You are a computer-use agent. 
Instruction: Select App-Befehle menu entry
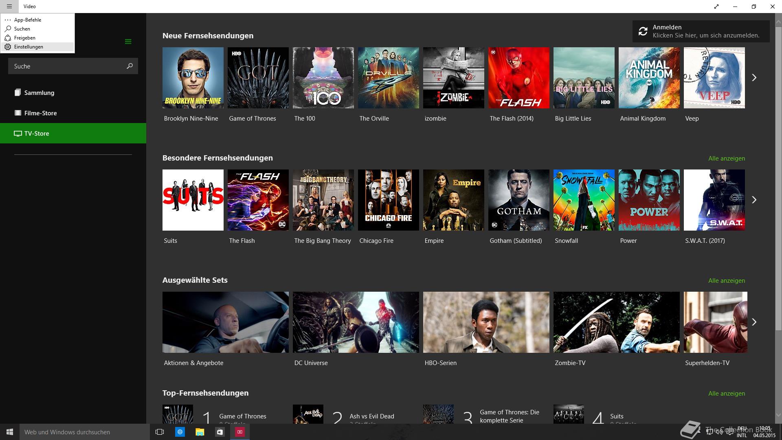pyautogui.click(x=37, y=20)
